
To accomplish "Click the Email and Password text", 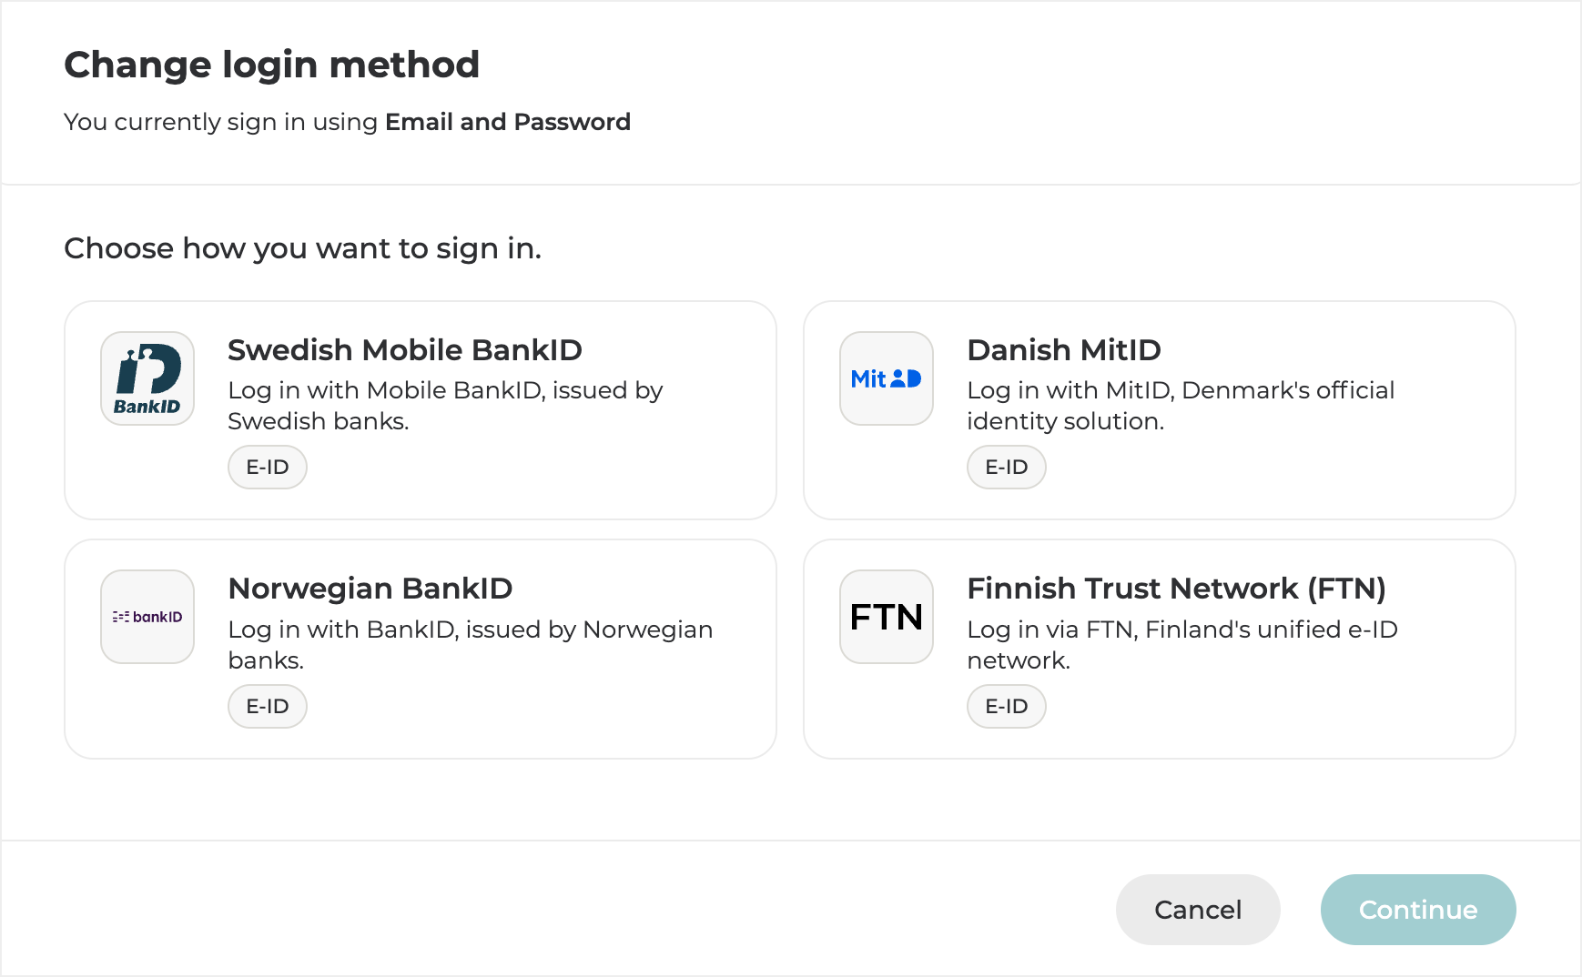I will point(507,122).
